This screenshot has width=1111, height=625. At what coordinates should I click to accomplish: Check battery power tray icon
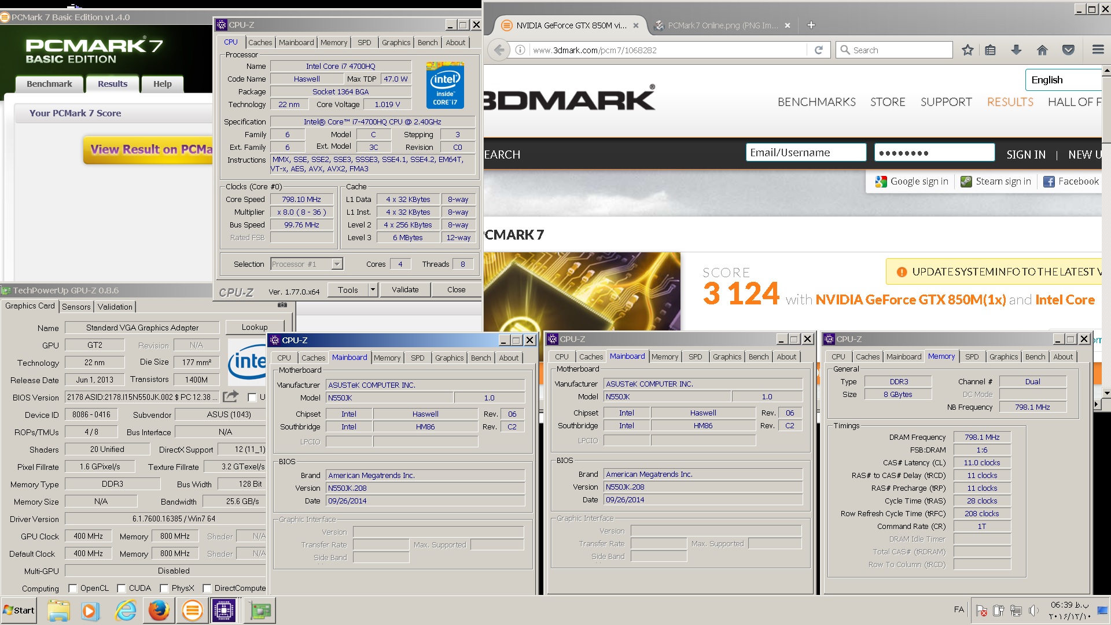(x=998, y=611)
